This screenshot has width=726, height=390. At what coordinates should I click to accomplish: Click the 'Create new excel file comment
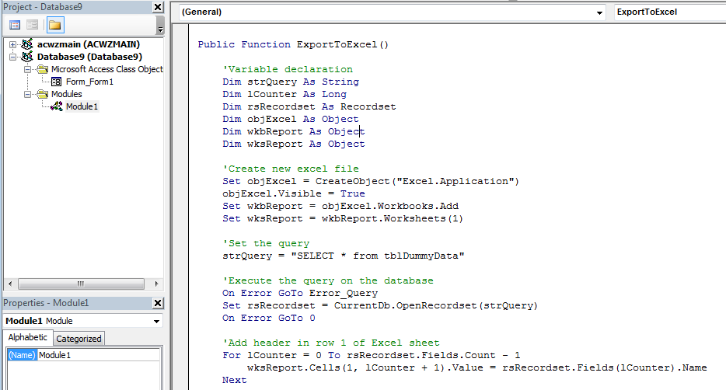pyautogui.click(x=291, y=169)
